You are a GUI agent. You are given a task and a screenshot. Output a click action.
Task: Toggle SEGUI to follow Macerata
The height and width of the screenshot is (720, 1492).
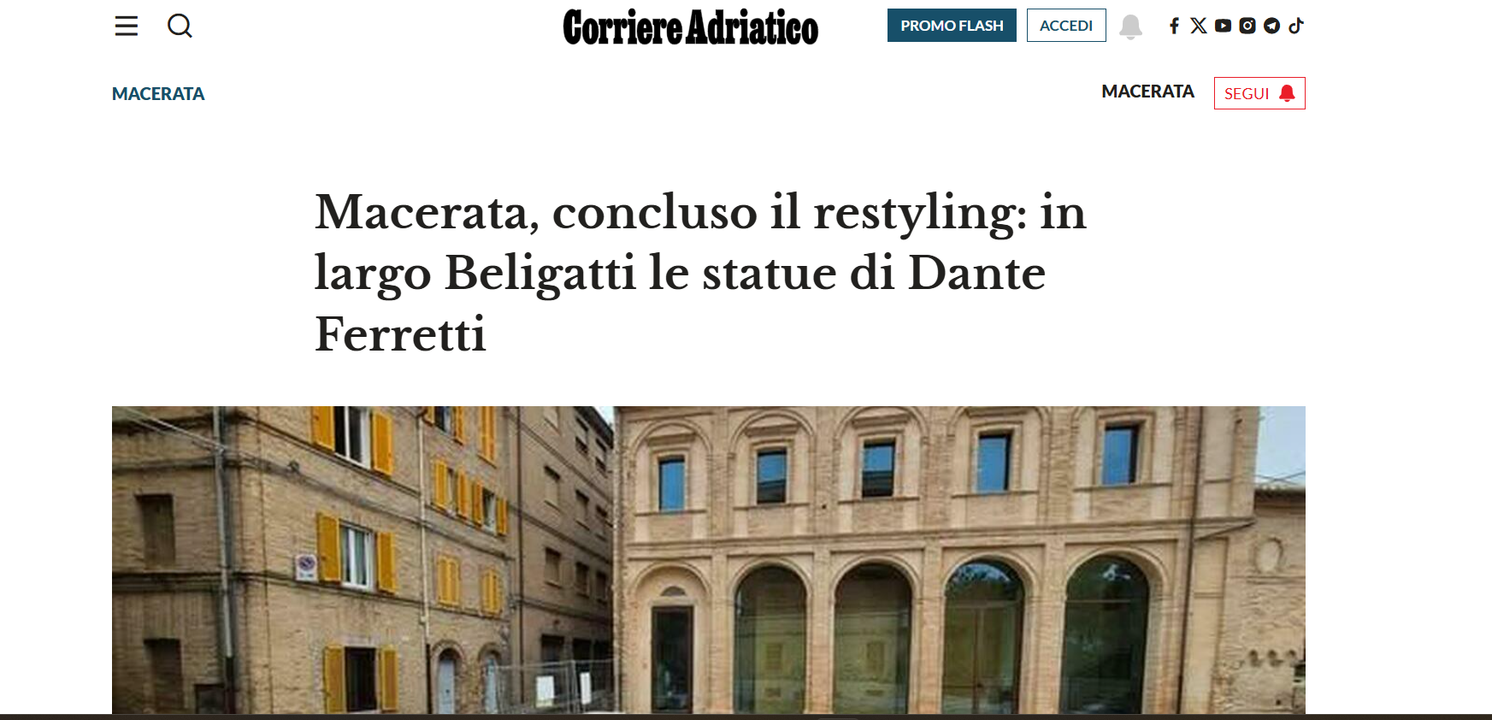pyautogui.click(x=1259, y=93)
